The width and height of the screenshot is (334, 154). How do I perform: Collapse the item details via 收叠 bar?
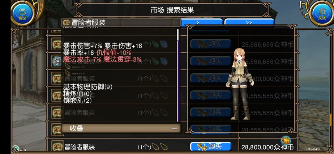point(121,128)
